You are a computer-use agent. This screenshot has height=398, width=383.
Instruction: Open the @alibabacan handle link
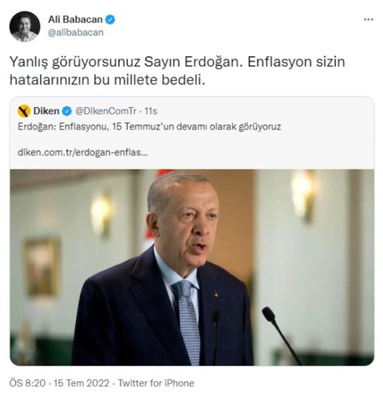[76, 33]
